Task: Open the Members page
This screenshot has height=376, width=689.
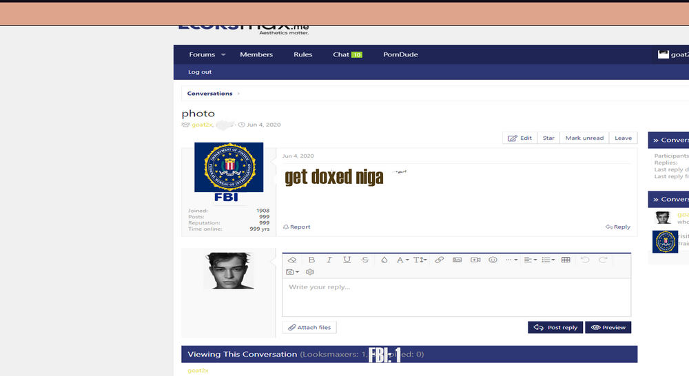Action: coord(256,54)
